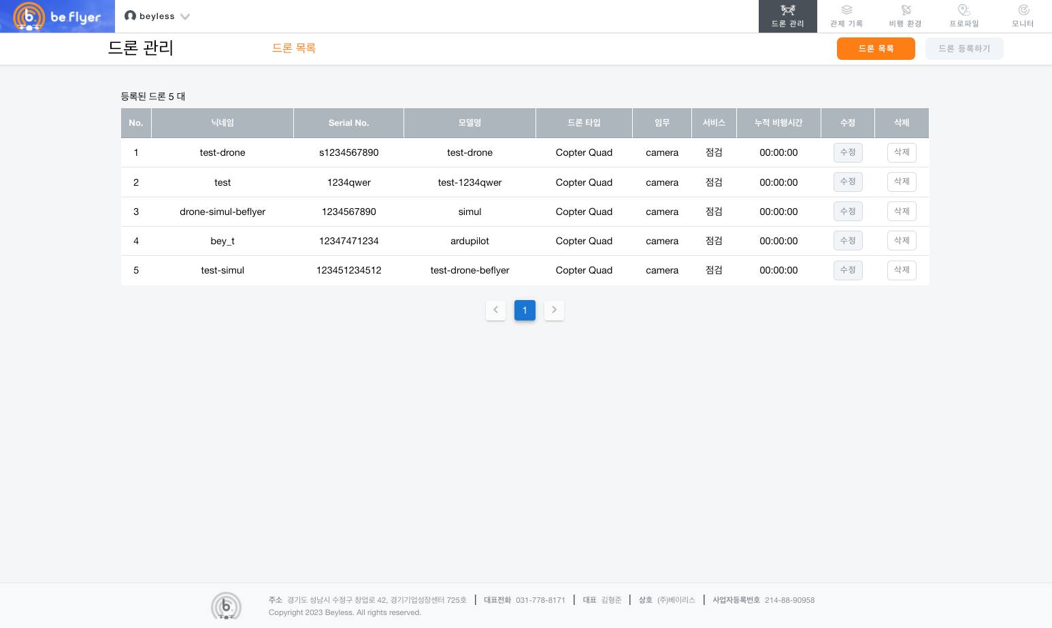Open the 모니터 radar icon
This screenshot has width=1052, height=628.
coord(1023,10)
